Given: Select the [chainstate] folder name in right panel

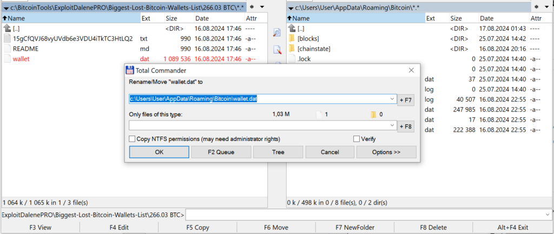Looking at the screenshot, I should [314, 49].
